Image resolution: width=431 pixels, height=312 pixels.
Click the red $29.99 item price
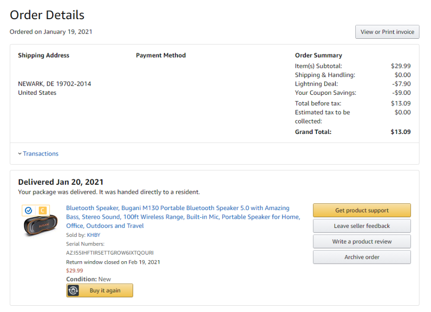(x=75, y=270)
